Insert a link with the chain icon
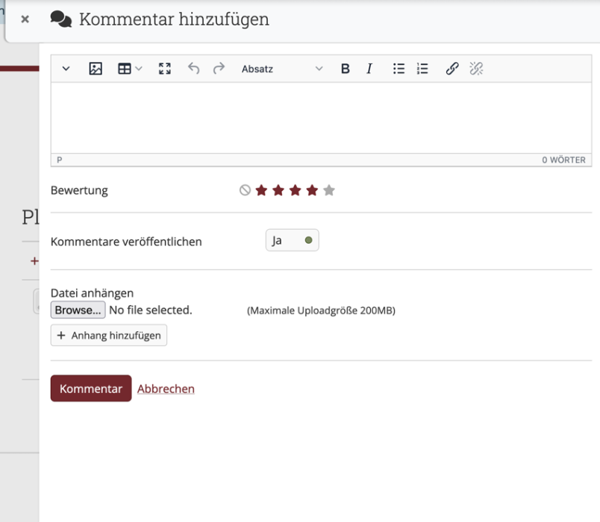Viewport: 600px width, 522px height. click(451, 69)
